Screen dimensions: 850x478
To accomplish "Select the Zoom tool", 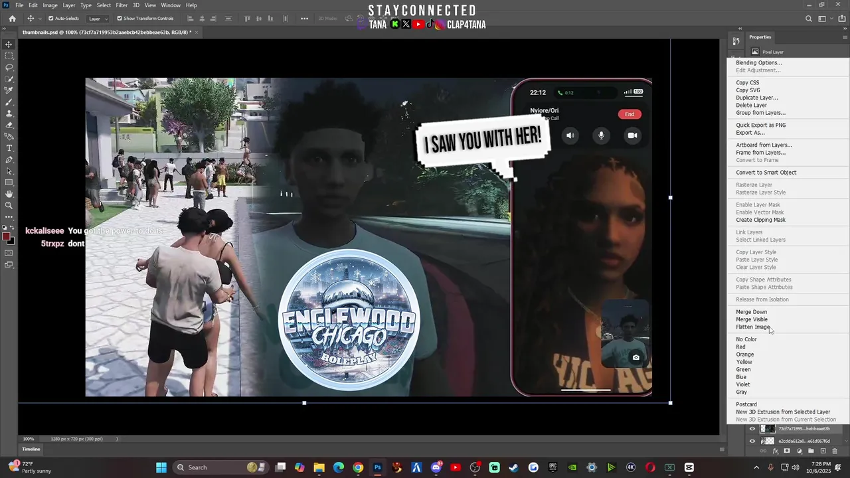I will point(9,205).
